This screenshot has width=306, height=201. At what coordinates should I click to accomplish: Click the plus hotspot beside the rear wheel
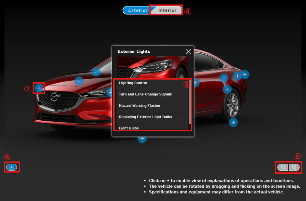point(233,122)
